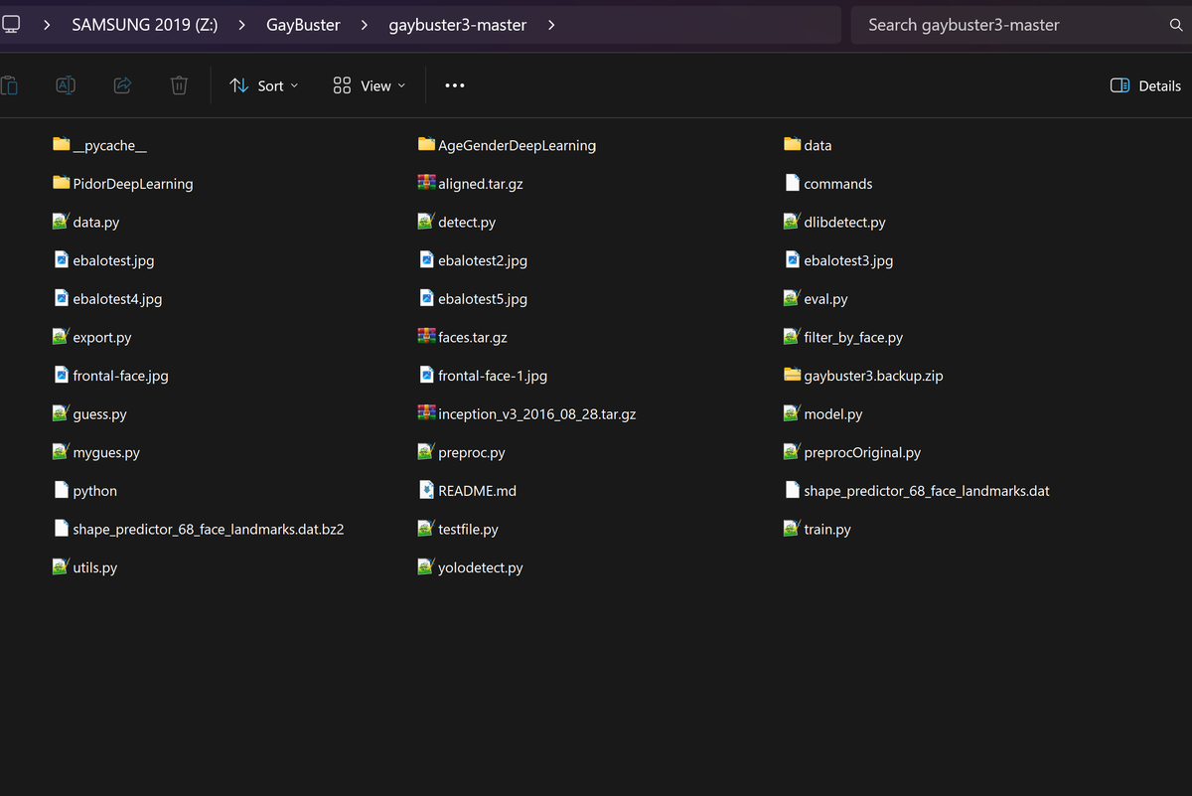The height and width of the screenshot is (796, 1192).
Task: Expand chevron after gaybuster3-master breadcrumb
Action: click(x=551, y=25)
